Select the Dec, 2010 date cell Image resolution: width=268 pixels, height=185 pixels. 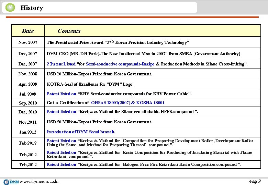pos(28,112)
